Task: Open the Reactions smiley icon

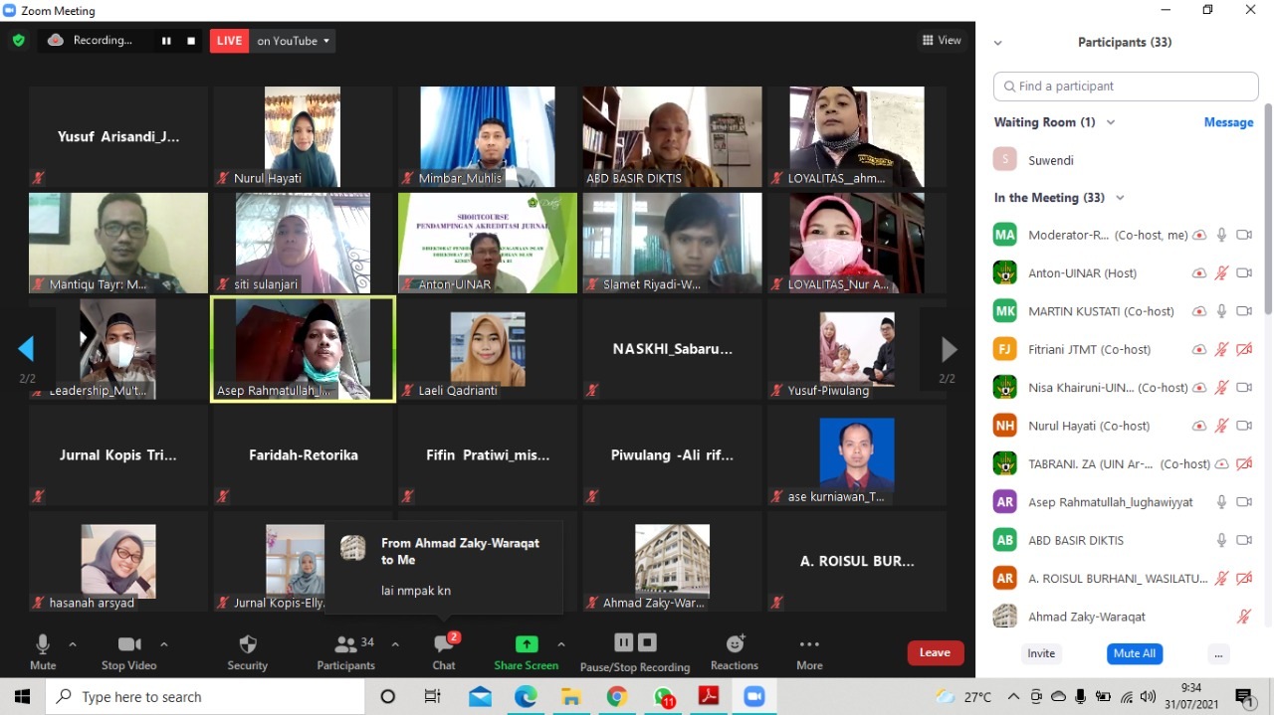Action: tap(735, 644)
